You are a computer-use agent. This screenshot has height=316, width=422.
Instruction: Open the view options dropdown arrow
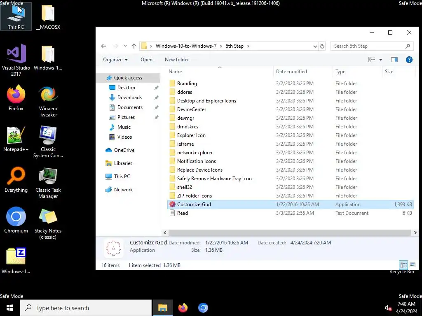tap(380, 60)
